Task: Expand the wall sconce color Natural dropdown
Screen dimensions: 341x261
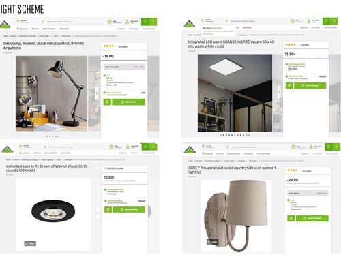Action: [308, 194]
